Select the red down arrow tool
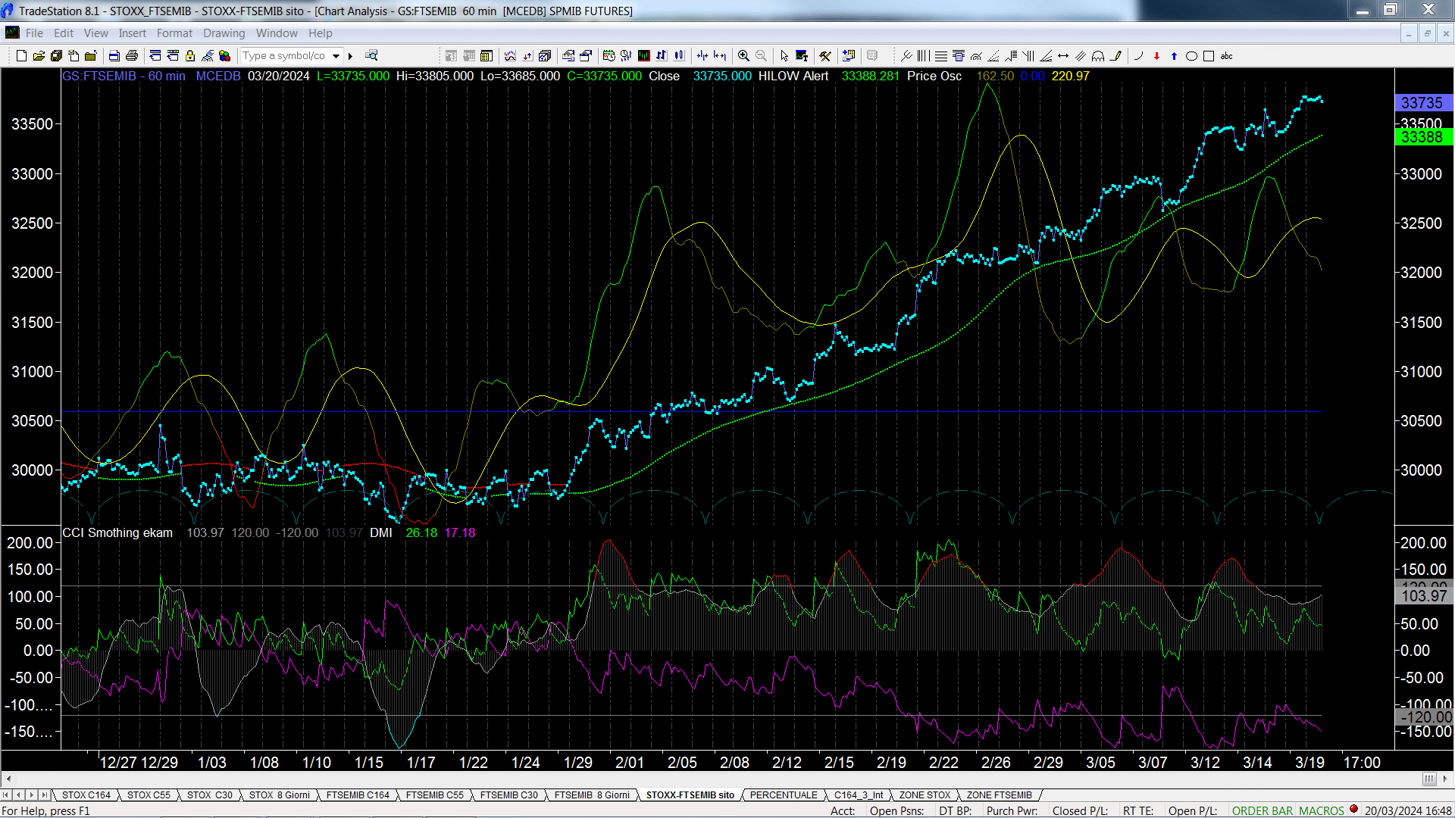This screenshot has height=818, width=1455. [x=1156, y=56]
